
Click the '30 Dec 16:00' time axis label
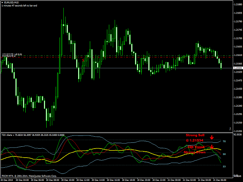(x=113, y=180)
